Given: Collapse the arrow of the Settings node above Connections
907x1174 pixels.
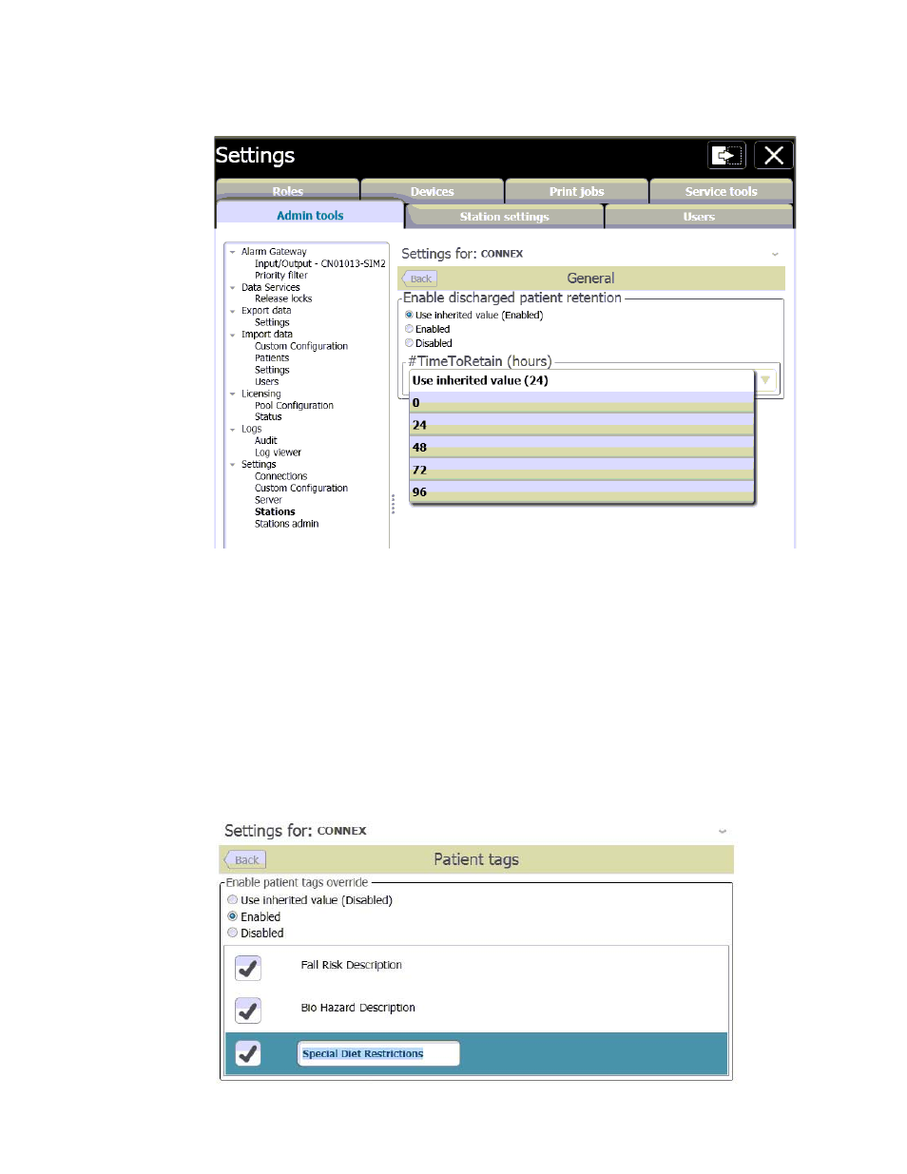Looking at the screenshot, I should tap(232, 465).
